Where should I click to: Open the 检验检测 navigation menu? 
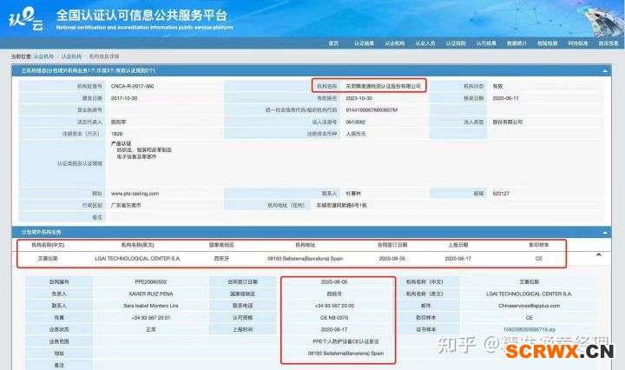[547, 43]
